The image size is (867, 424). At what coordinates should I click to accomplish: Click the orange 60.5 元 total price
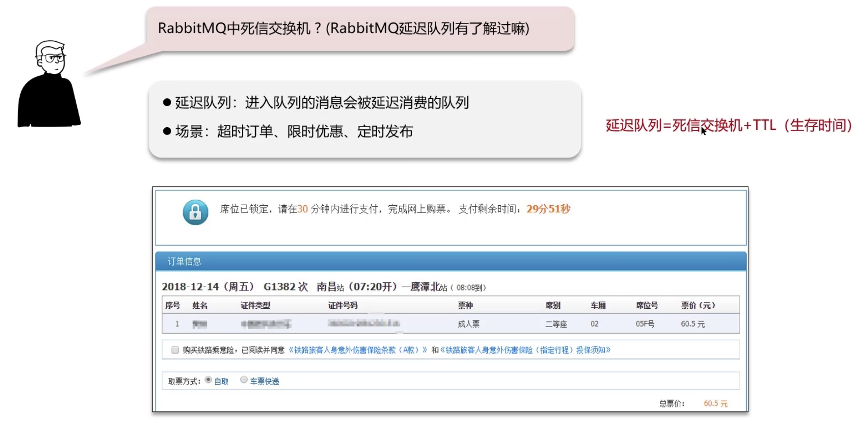tap(715, 403)
